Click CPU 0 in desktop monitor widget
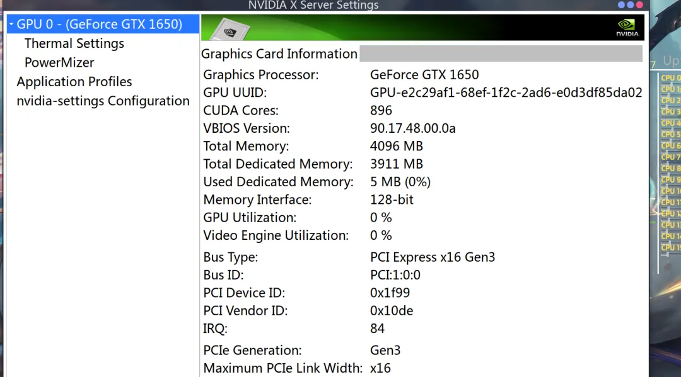The width and height of the screenshot is (681, 377). [x=670, y=78]
